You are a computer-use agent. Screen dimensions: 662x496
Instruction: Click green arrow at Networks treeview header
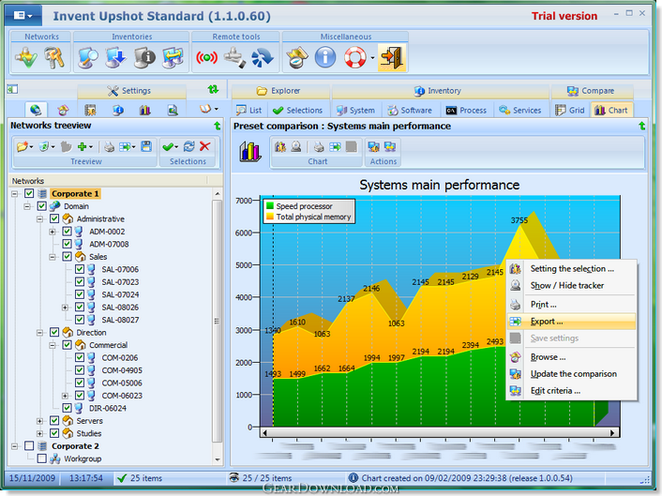pos(217,126)
